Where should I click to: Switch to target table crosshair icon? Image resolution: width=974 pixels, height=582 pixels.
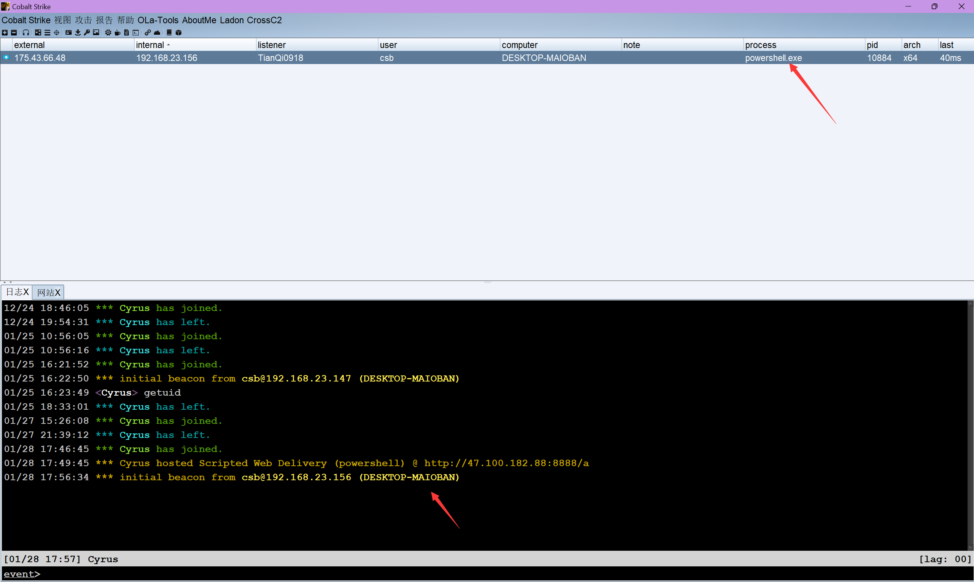(x=57, y=32)
